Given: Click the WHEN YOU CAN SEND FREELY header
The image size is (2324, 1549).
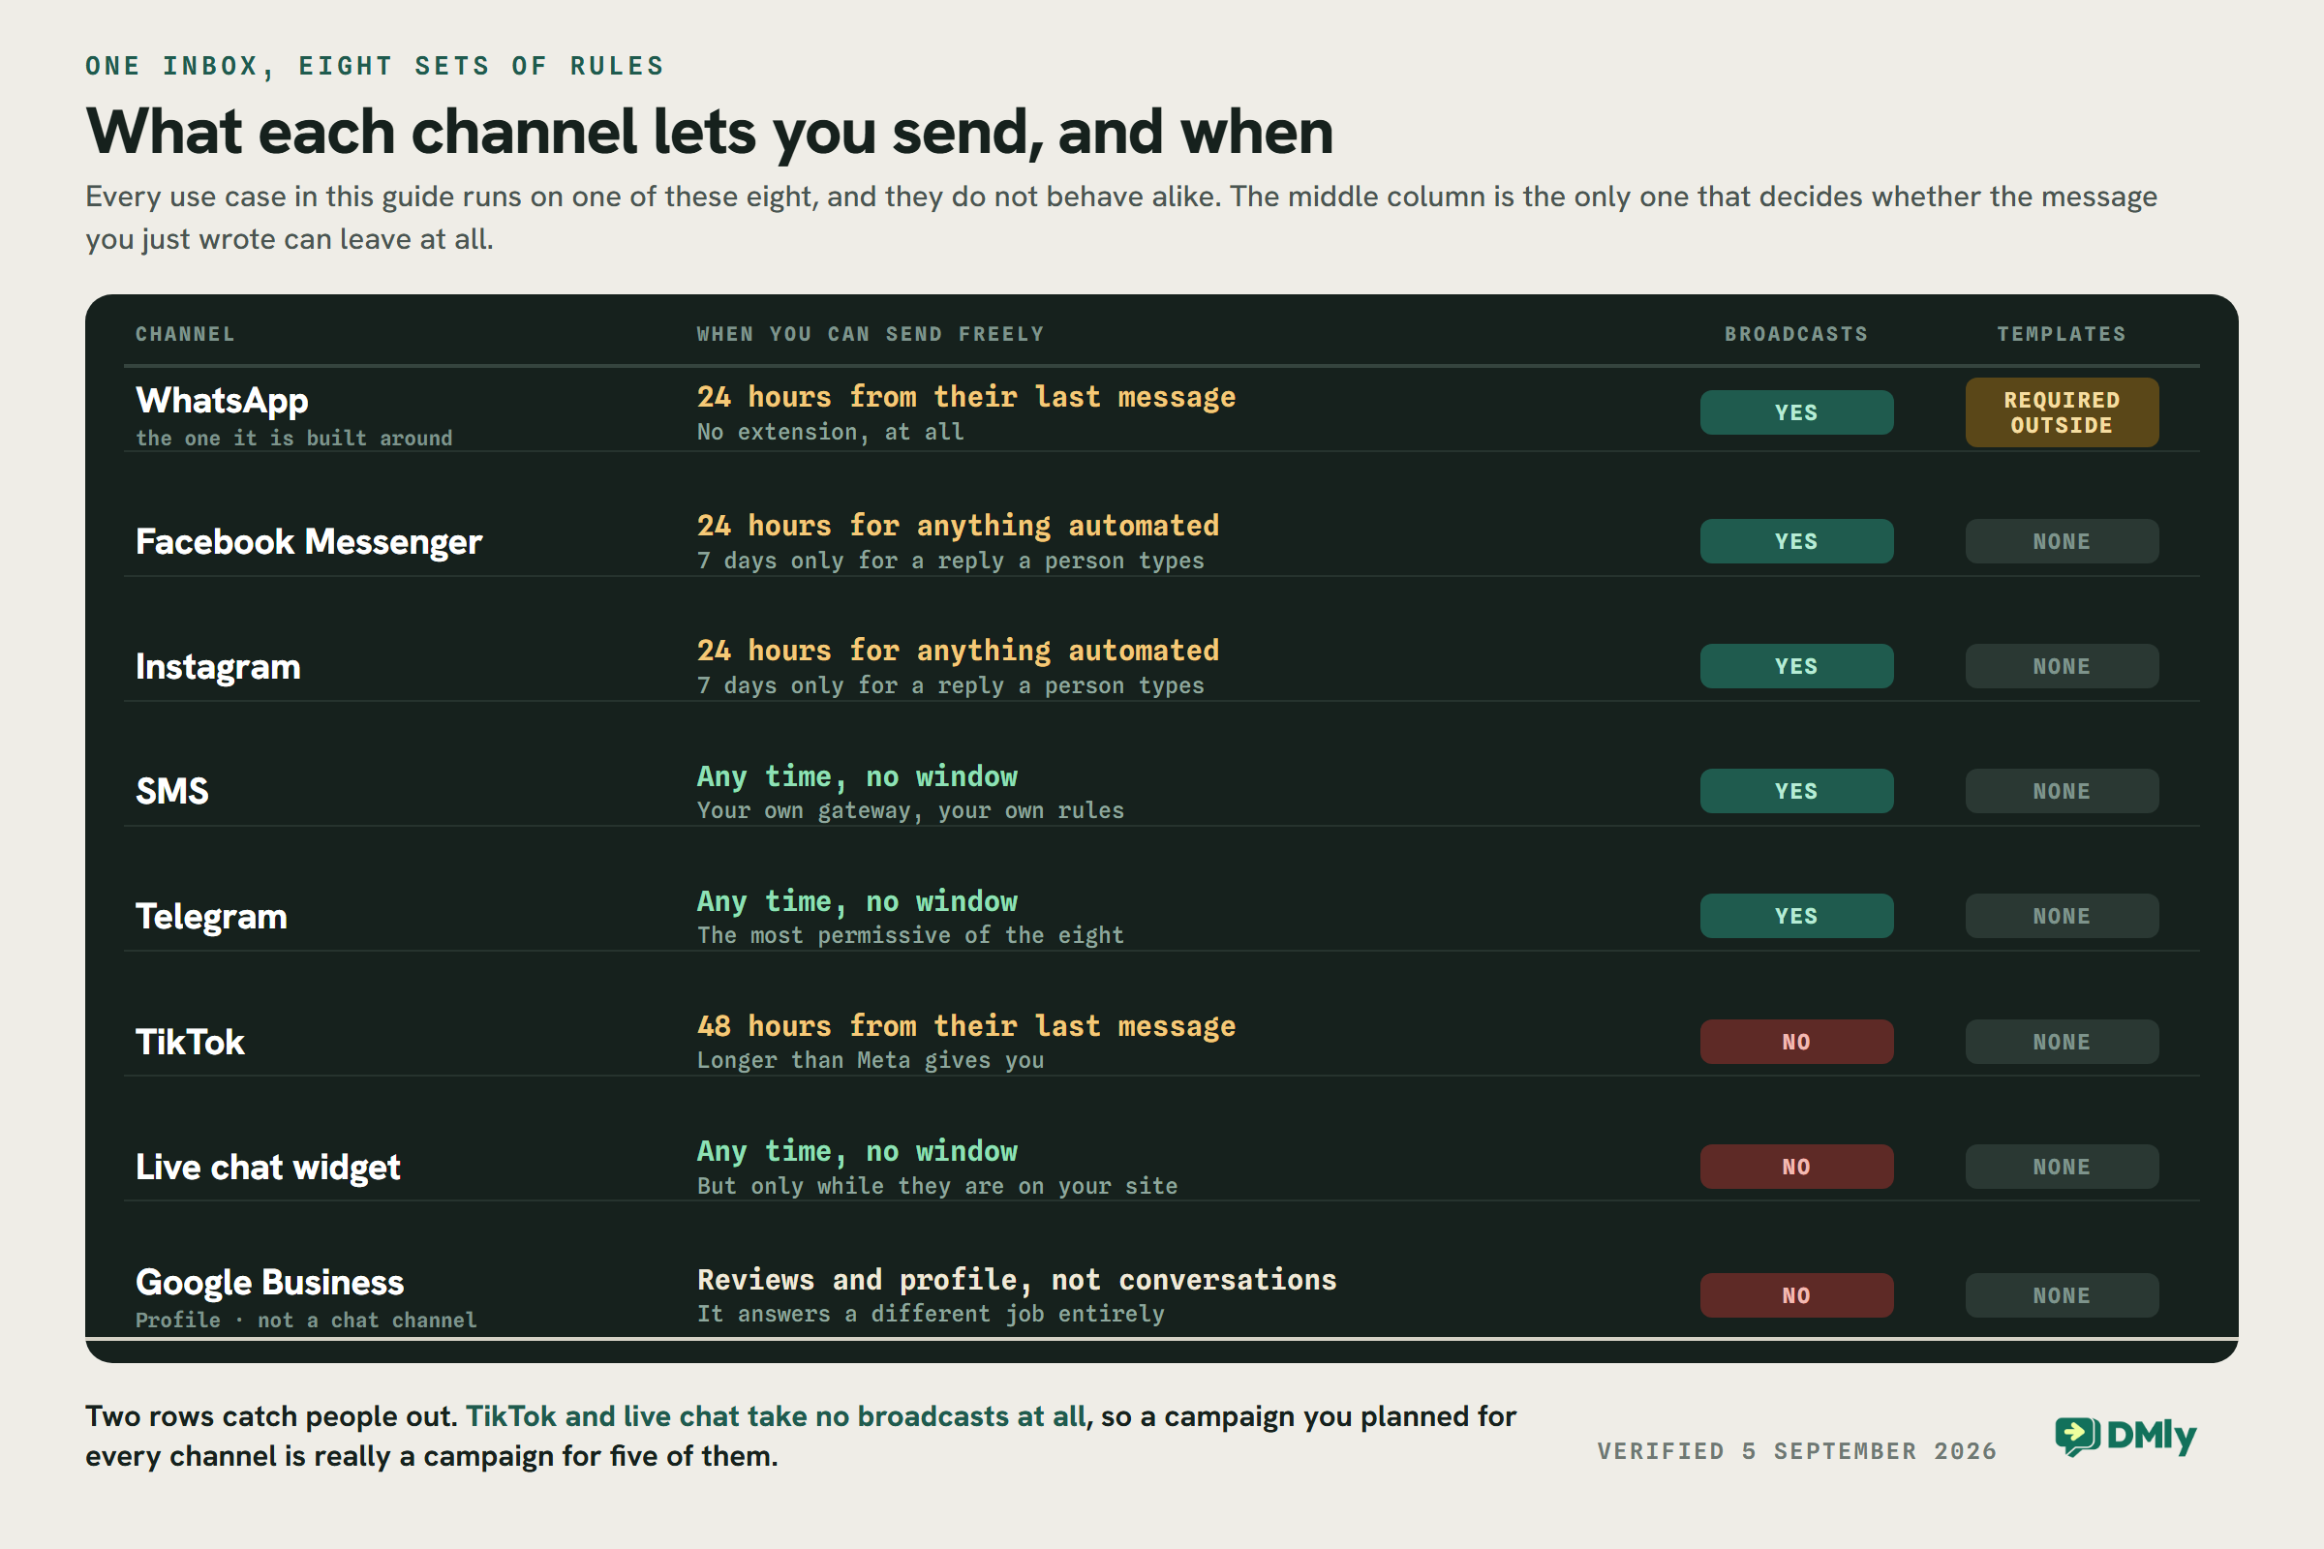Looking at the screenshot, I should (871, 334).
